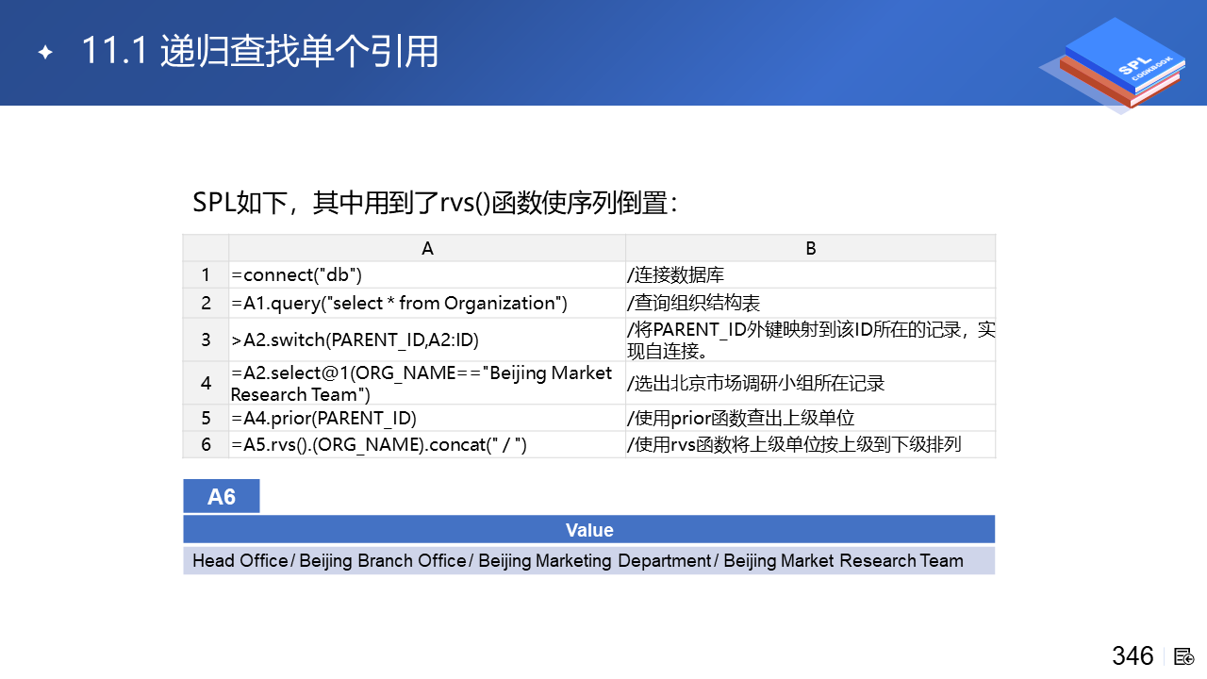
Task: Click the cell with A5.rvs() concat expression
Action: (427, 444)
